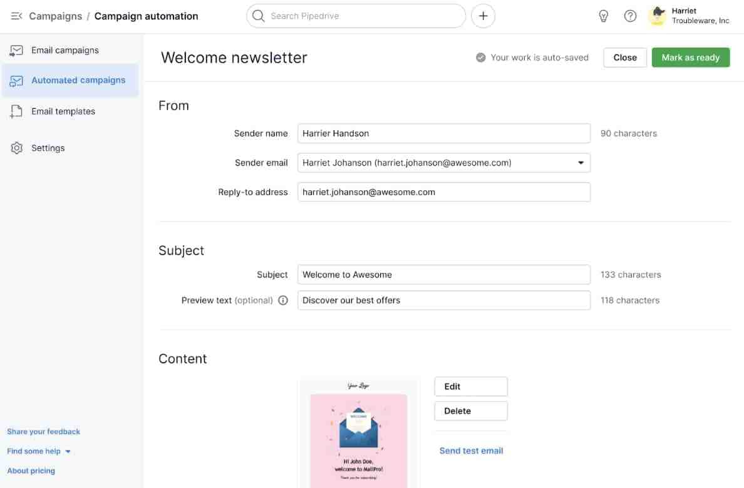The image size is (744, 488).
Task: Click Edit to modify the email content
Action: tap(470, 386)
